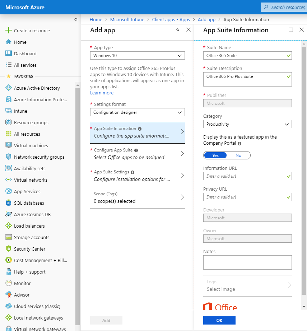Click the App Services globe icon
The width and height of the screenshot is (307, 331).
pos(9,191)
